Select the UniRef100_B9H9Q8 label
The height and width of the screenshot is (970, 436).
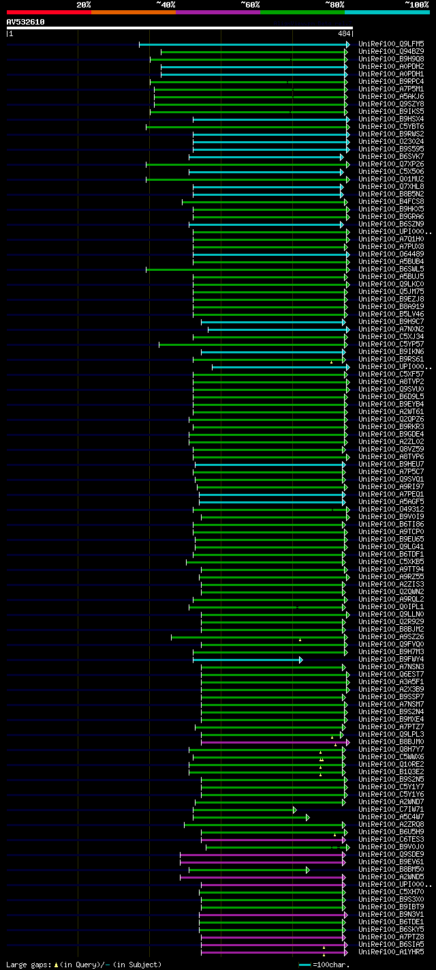(391, 59)
